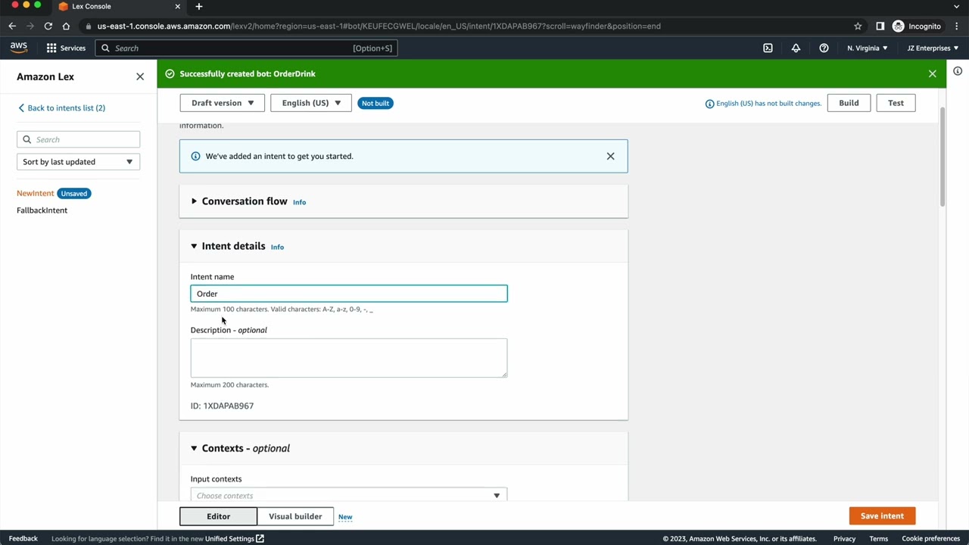969x545 pixels.
Task: Close the Amazon Lex side panel
Action: pyautogui.click(x=140, y=76)
